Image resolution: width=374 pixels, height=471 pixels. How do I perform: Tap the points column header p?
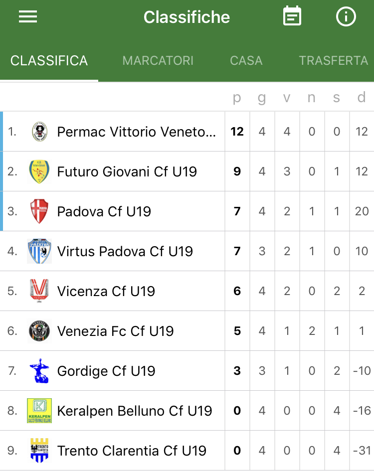pos(237,98)
